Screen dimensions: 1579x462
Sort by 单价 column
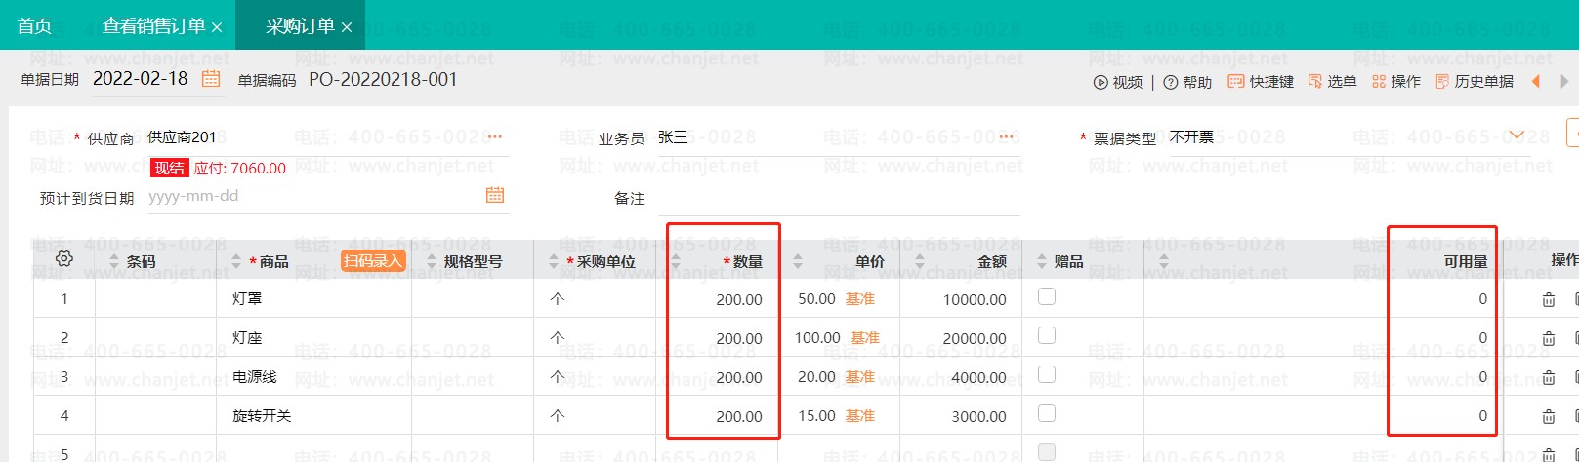(x=798, y=261)
